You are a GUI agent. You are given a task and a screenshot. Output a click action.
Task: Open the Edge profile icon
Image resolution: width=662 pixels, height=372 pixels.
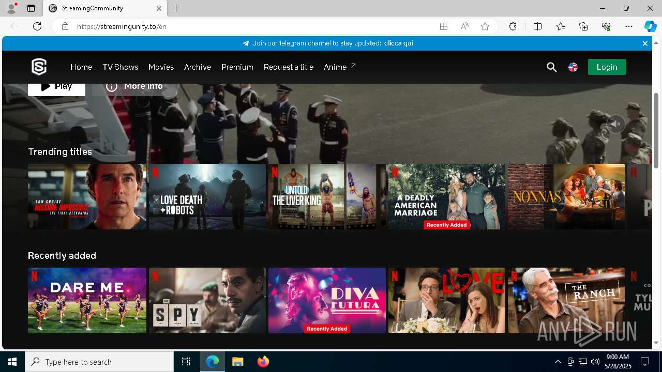11,8
